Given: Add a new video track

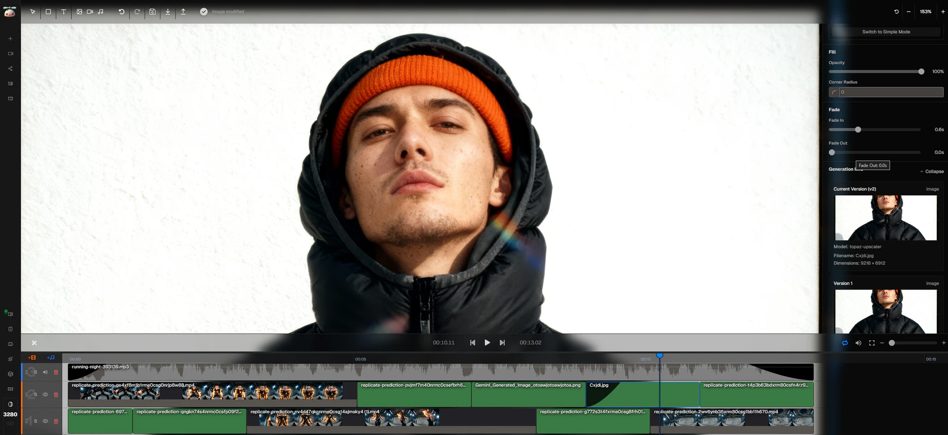Looking at the screenshot, I should pos(32,358).
